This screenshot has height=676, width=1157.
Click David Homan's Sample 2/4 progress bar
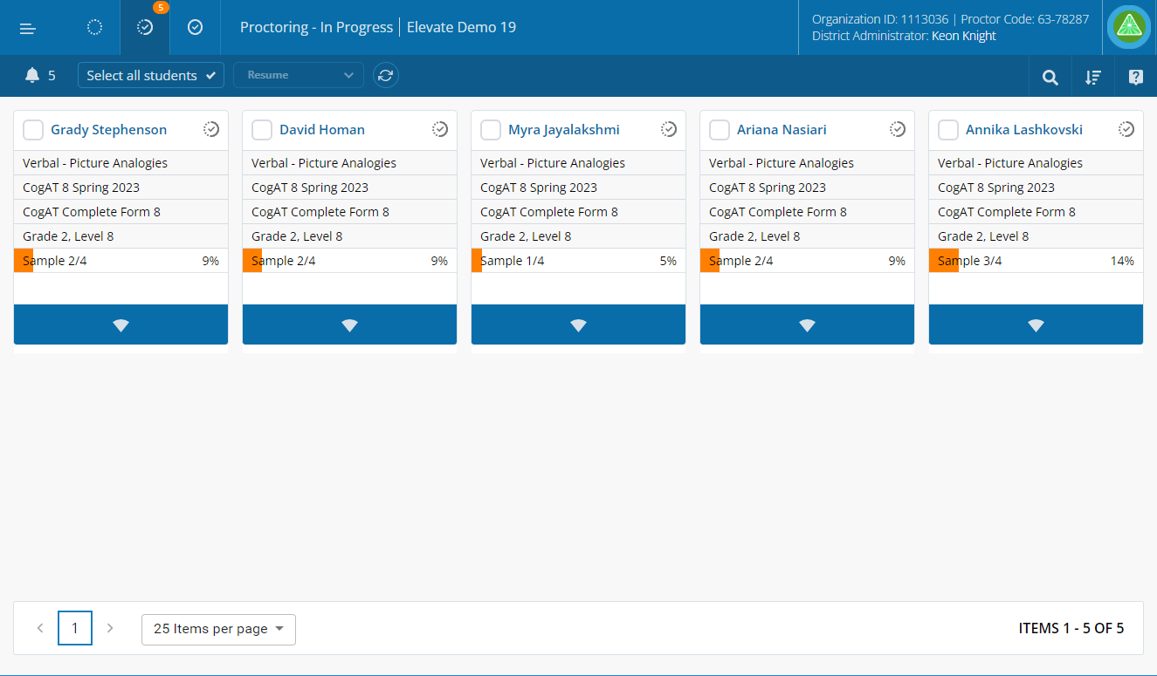pyautogui.click(x=349, y=261)
